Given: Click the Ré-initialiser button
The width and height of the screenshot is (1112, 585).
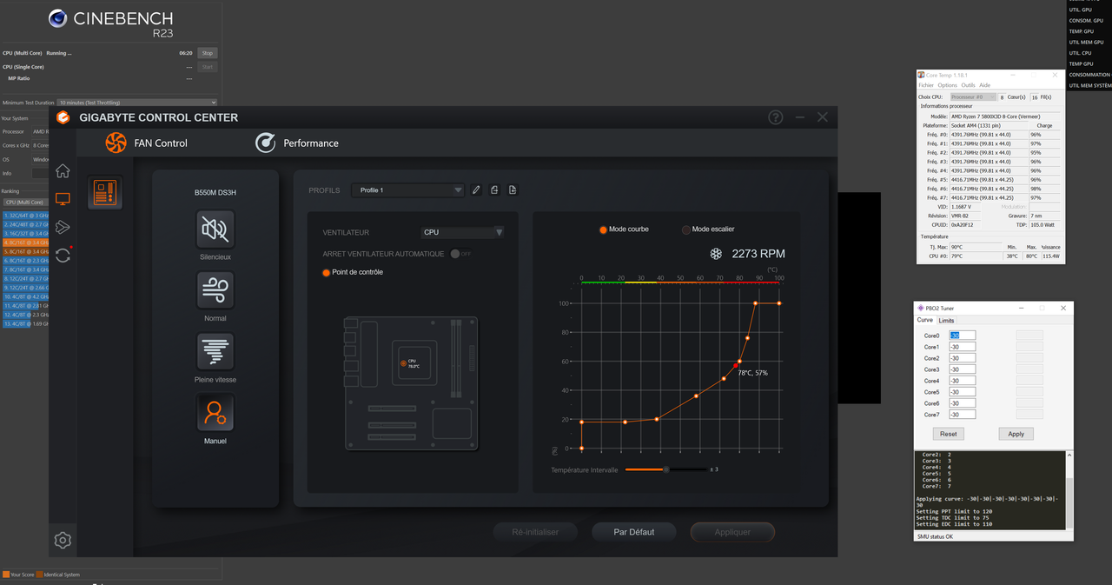Looking at the screenshot, I should tap(535, 532).
